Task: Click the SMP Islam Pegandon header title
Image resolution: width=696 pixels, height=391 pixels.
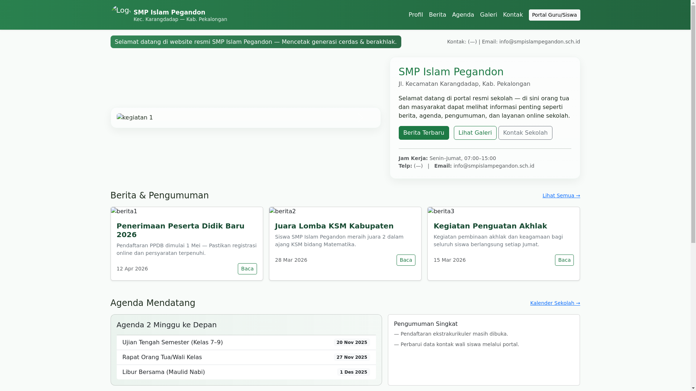Action: [x=169, y=12]
